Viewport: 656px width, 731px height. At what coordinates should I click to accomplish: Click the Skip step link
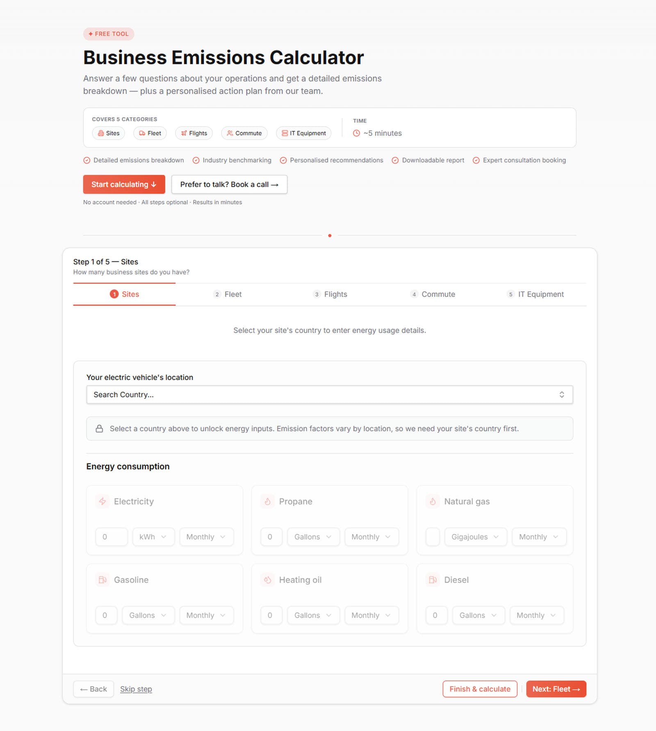click(x=136, y=689)
